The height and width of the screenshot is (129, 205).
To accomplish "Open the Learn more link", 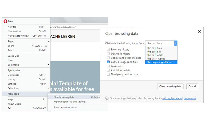I will [x=190, y=98].
